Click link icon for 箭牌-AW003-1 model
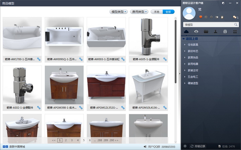The height and width of the screenshot is (150, 241). [x=123, y=59]
